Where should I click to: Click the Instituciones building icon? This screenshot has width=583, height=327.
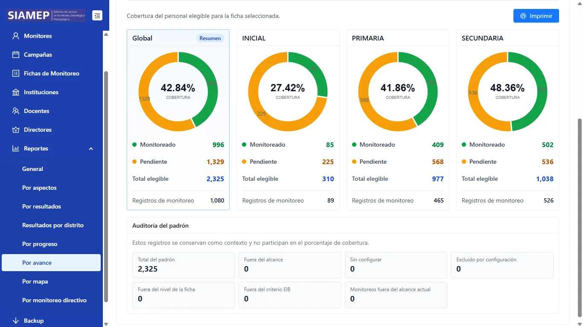(16, 92)
